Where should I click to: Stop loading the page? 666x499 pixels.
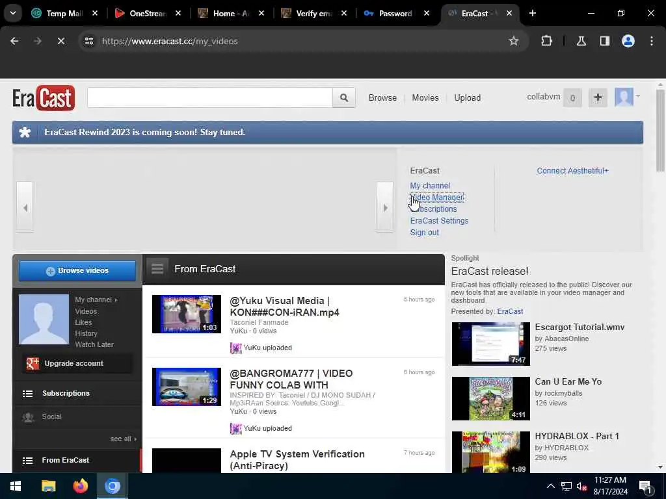[60, 41]
